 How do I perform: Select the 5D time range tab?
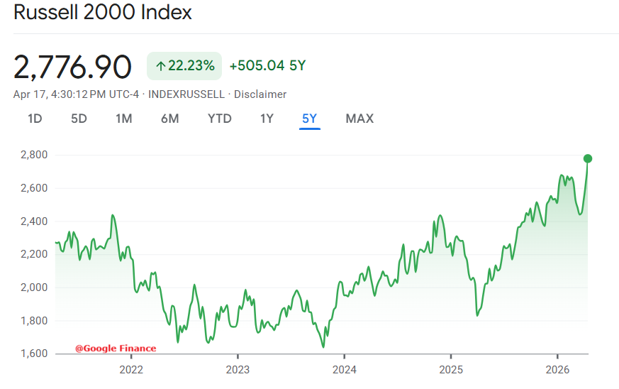(x=79, y=119)
